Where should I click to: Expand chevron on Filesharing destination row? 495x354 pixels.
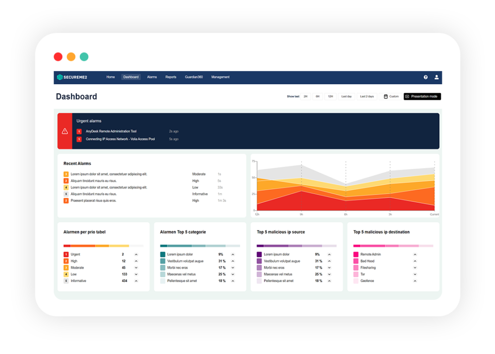tap(415, 268)
